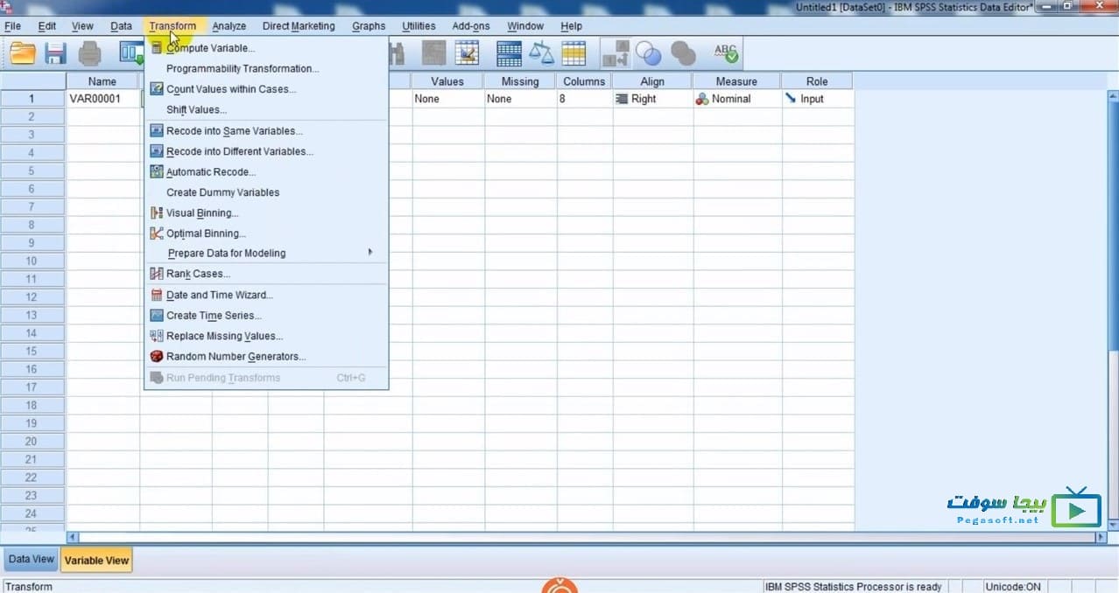Viewport: 1119px width, 593px height.
Task: Open the Direct Marketing menu
Action: coord(299,26)
